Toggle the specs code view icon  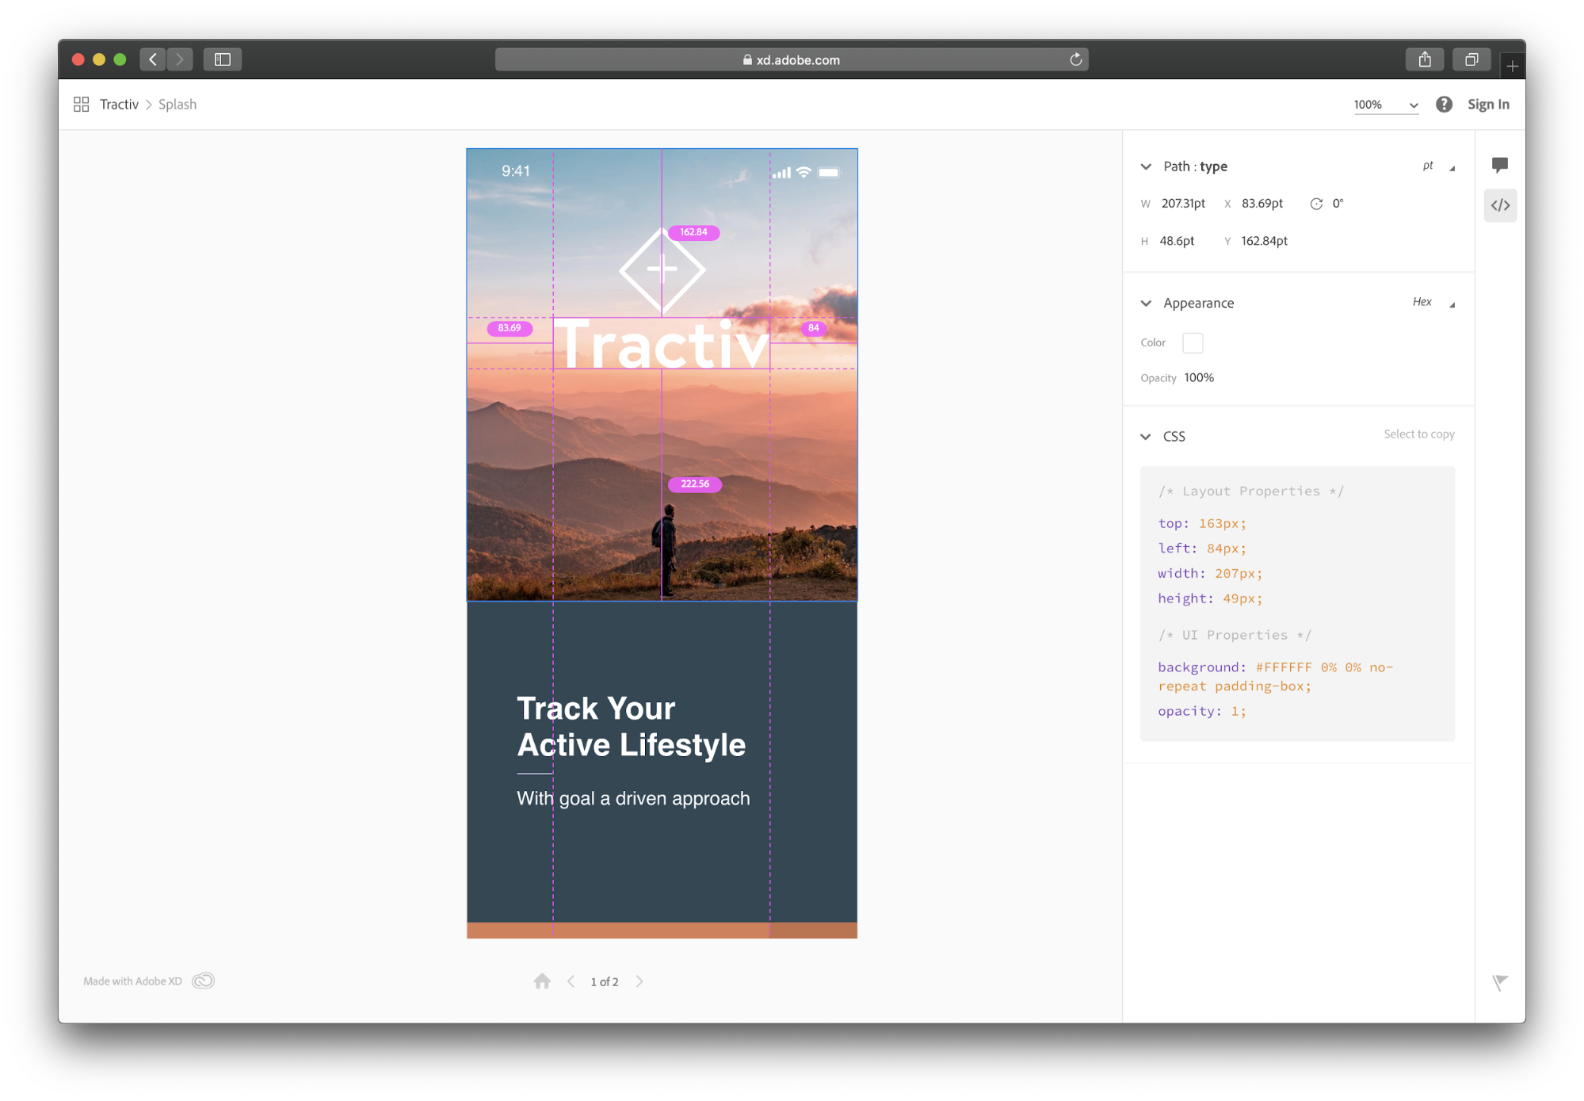point(1500,205)
